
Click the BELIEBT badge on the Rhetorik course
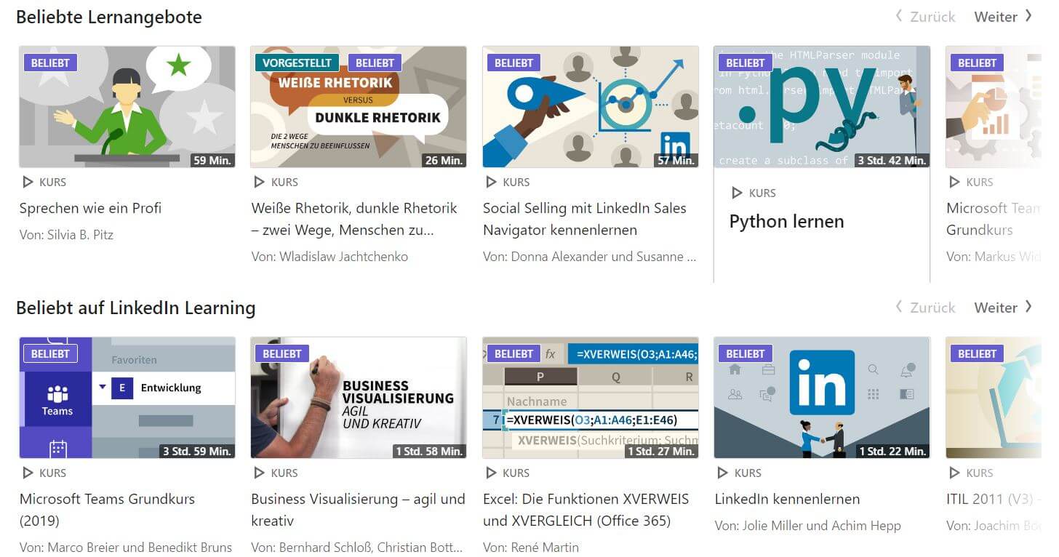[x=375, y=63]
